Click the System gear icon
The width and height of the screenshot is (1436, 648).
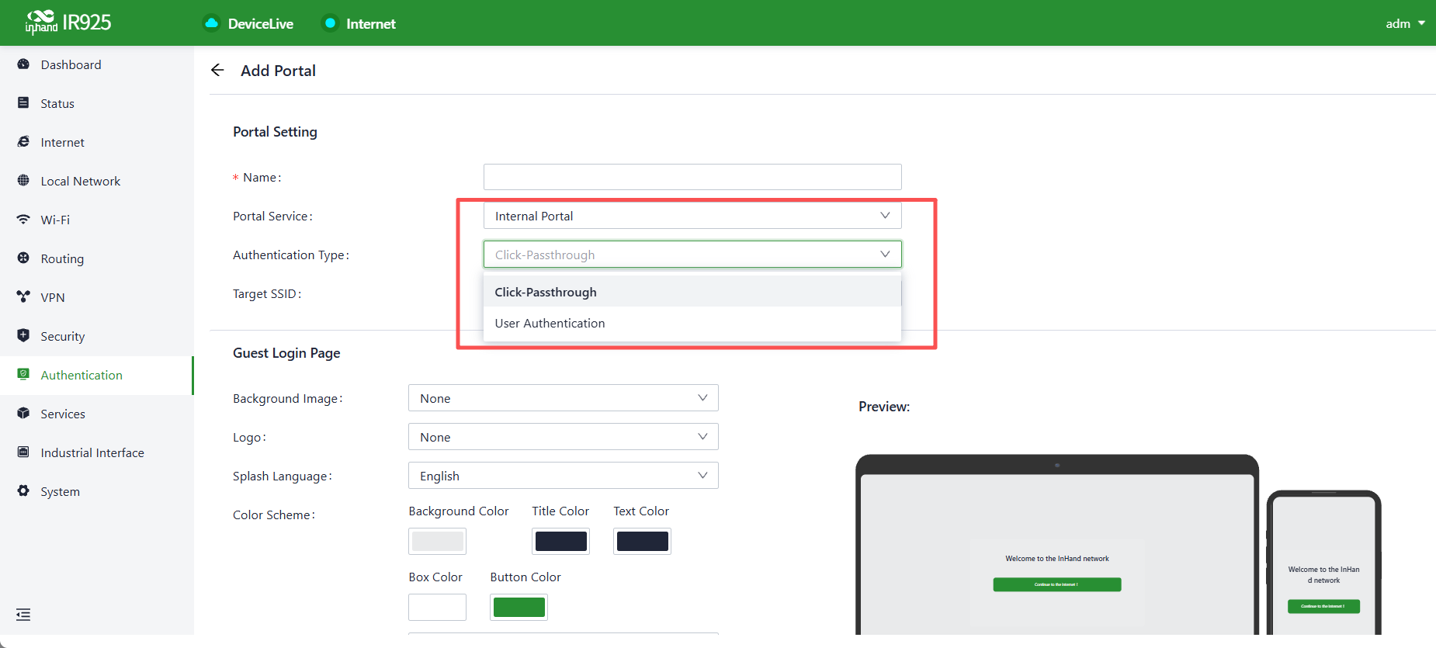pos(23,491)
